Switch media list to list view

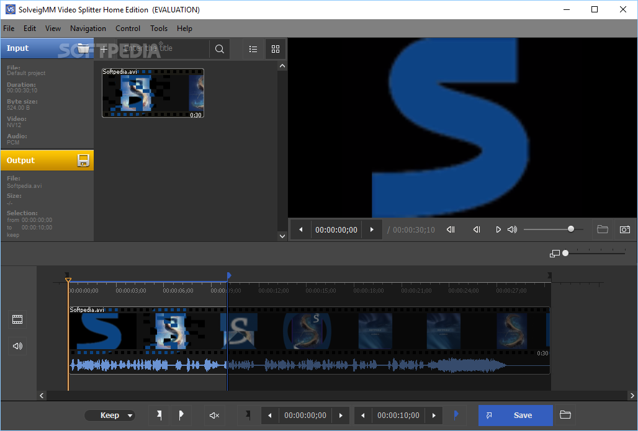click(x=253, y=49)
